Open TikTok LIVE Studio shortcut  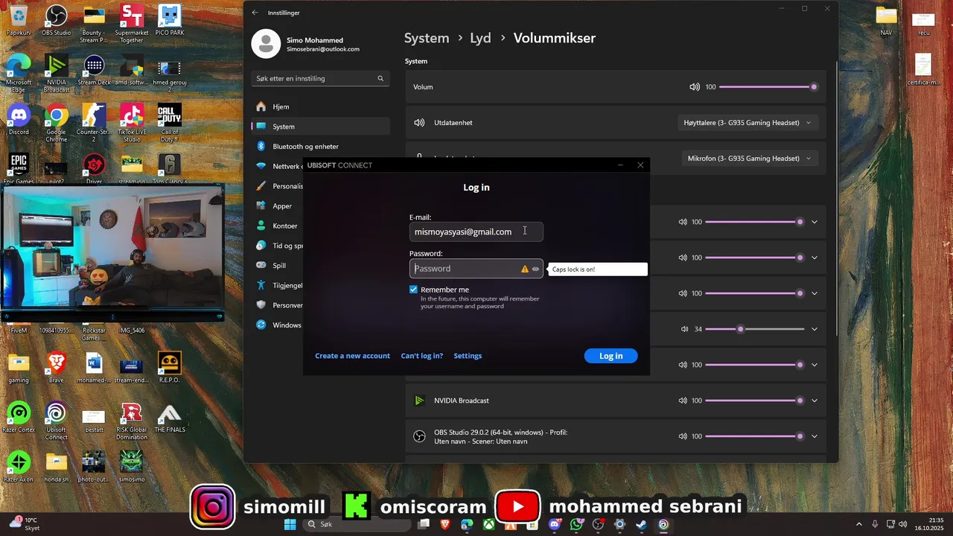pos(132,123)
